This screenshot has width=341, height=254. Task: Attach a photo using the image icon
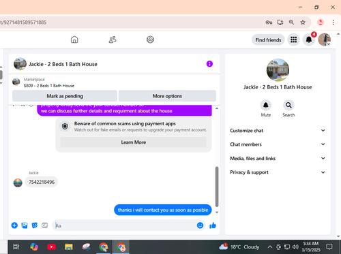click(x=25, y=225)
